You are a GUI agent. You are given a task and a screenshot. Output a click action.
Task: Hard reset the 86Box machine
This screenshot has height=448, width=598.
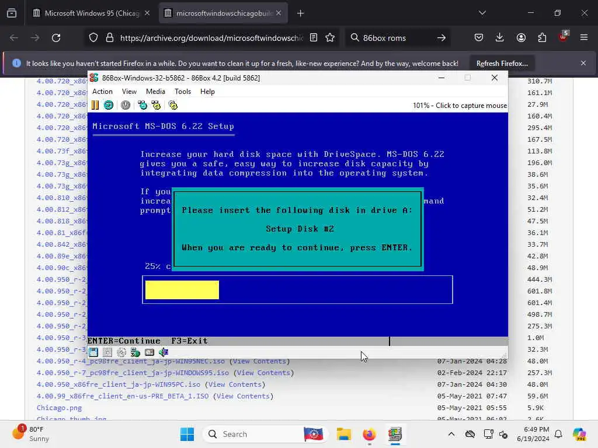pos(108,105)
